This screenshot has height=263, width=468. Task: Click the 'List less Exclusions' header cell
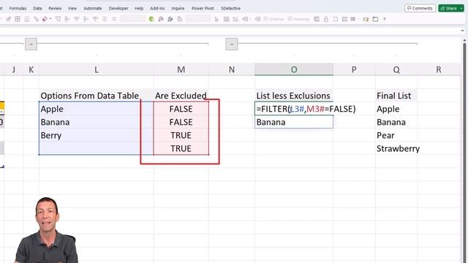294,96
